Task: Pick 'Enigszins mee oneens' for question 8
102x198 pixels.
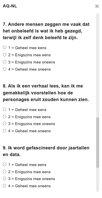Action: 5,124
